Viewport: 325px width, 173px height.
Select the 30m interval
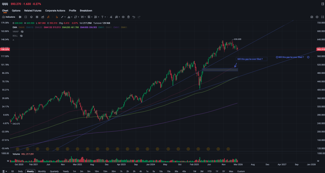114,171
